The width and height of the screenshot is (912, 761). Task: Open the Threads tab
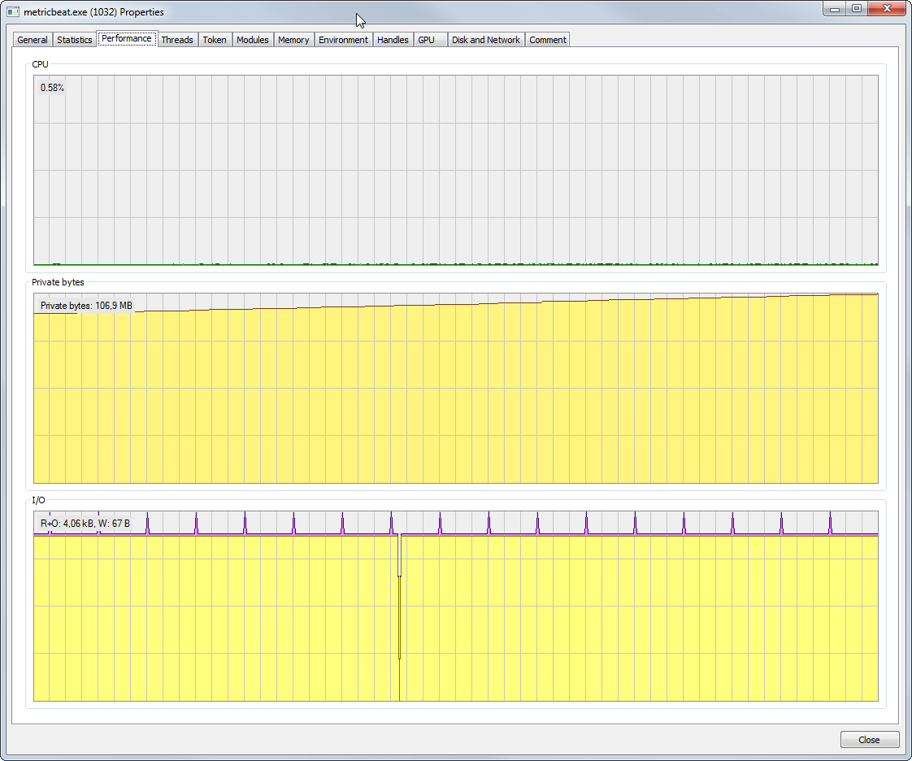[177, 40]
